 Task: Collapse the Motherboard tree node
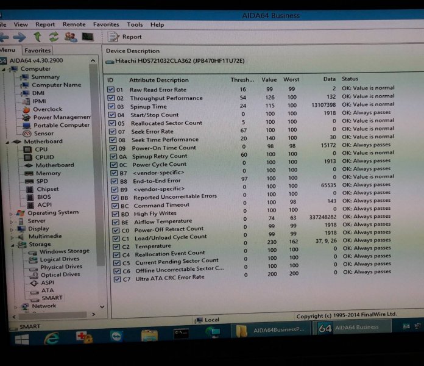tap(7, 142)
